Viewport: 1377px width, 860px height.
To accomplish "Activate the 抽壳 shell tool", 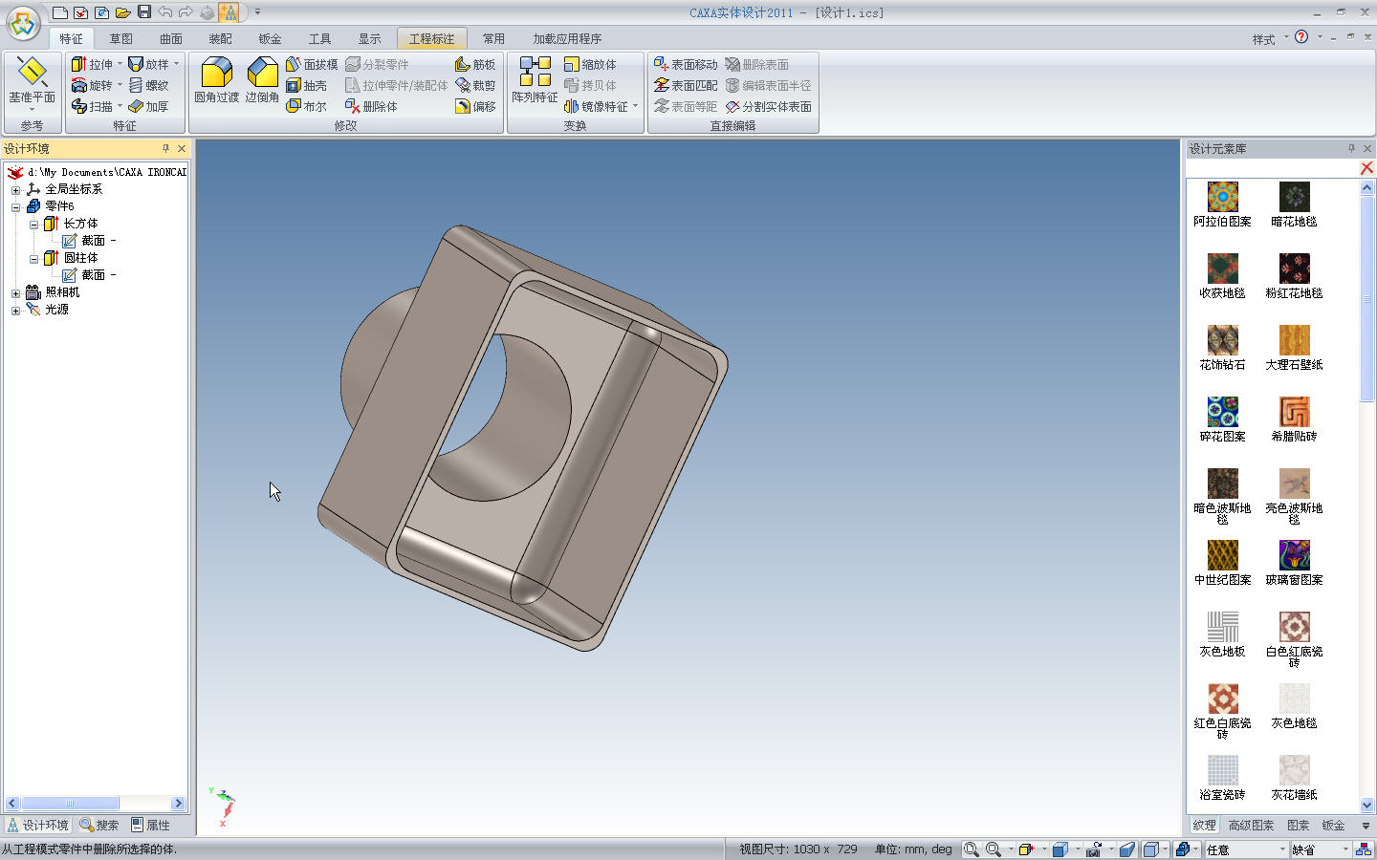I will click(306, 85).
